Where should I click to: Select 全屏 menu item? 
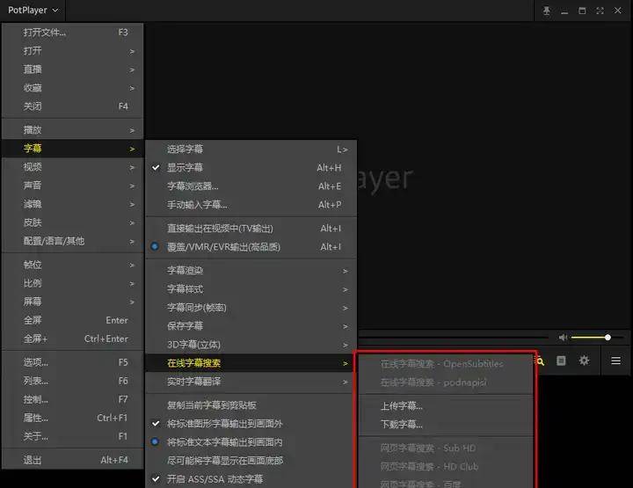73,320
